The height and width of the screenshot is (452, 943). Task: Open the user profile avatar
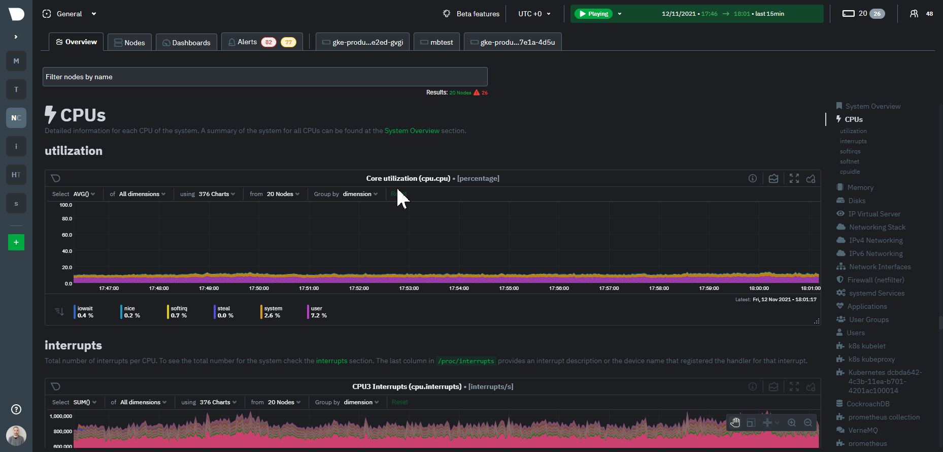click(x=16, y=436)
